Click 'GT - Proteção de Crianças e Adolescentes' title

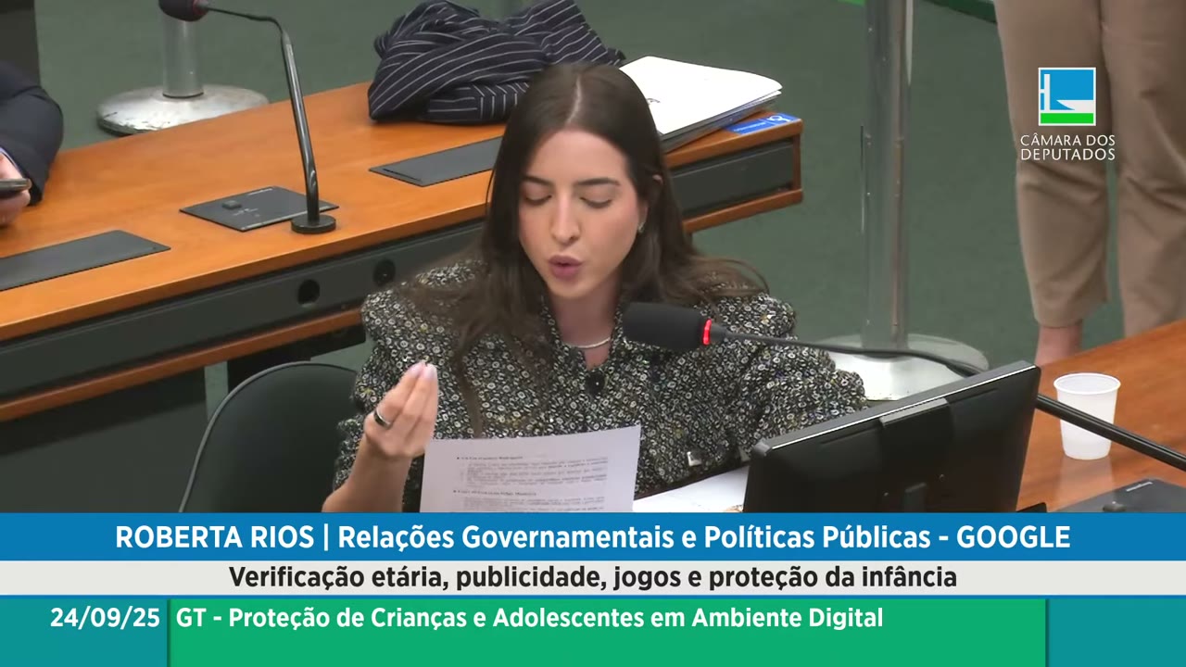[x=529, y=618]
